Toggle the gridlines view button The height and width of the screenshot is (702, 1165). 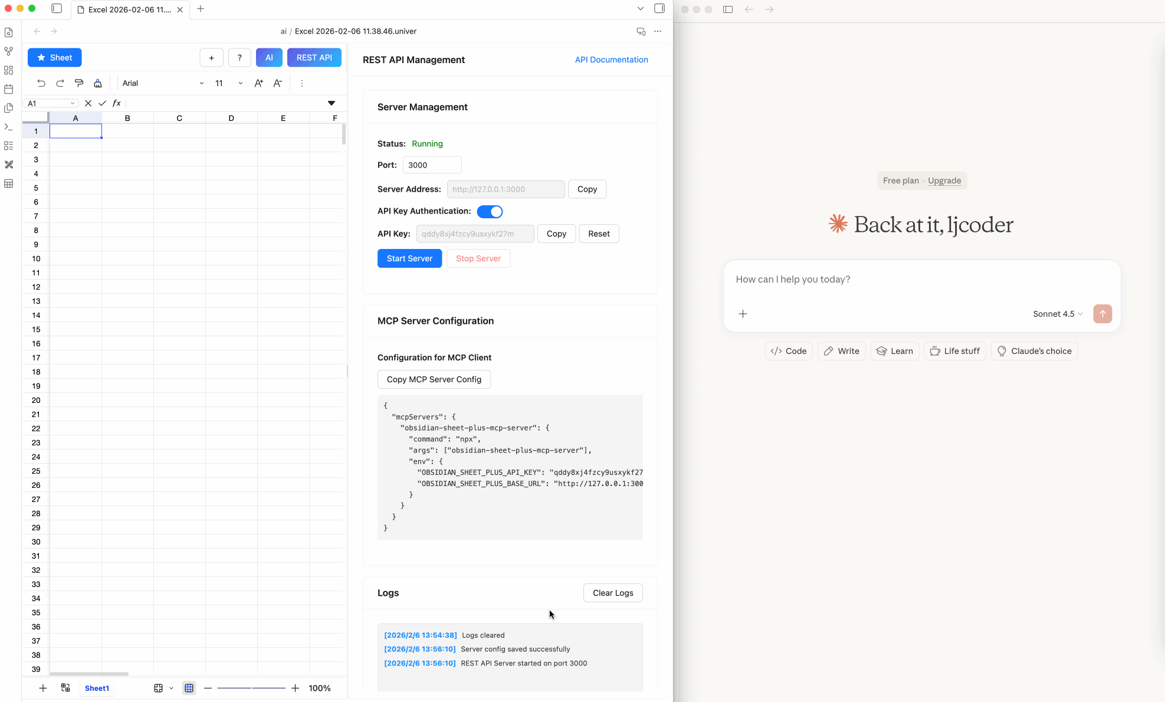tap(189, 688)
